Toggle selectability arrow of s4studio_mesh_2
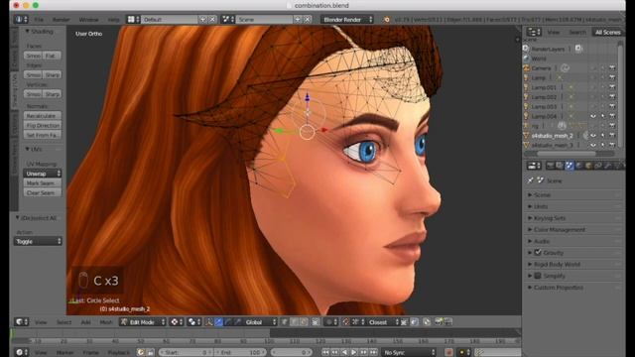The width and height of the screenshot is (635, 357). click(x=602, y=136)
